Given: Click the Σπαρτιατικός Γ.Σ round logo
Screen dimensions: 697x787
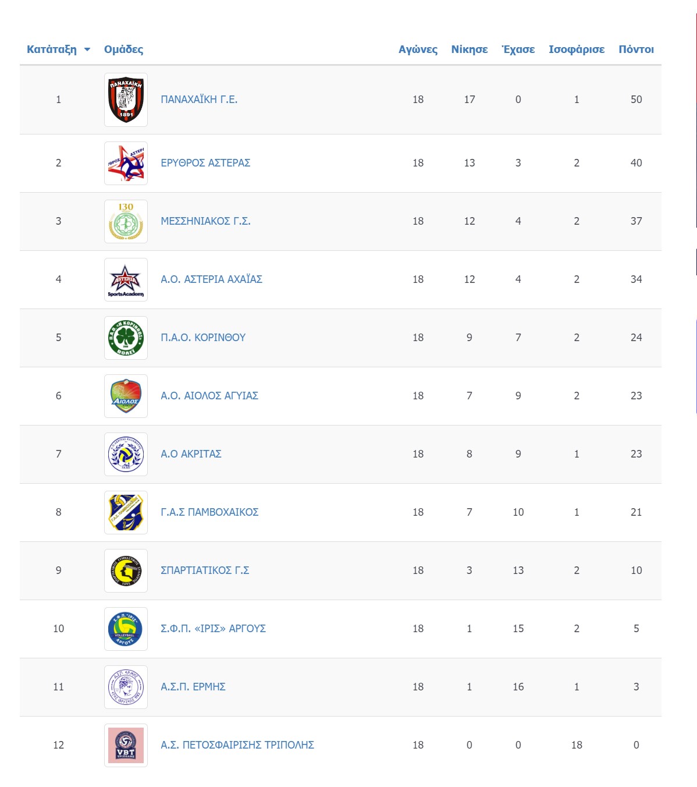Looking at the screenshot, I should point(126,570).
